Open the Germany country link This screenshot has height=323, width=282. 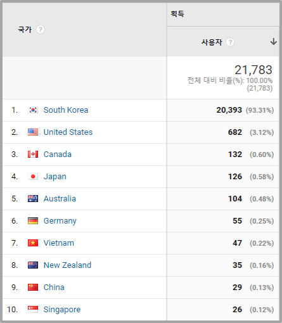60,221
